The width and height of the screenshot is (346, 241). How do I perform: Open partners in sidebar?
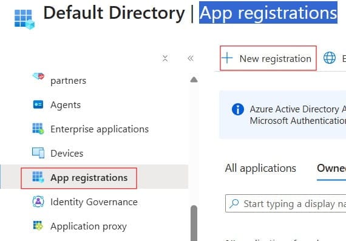pos(68,81)
